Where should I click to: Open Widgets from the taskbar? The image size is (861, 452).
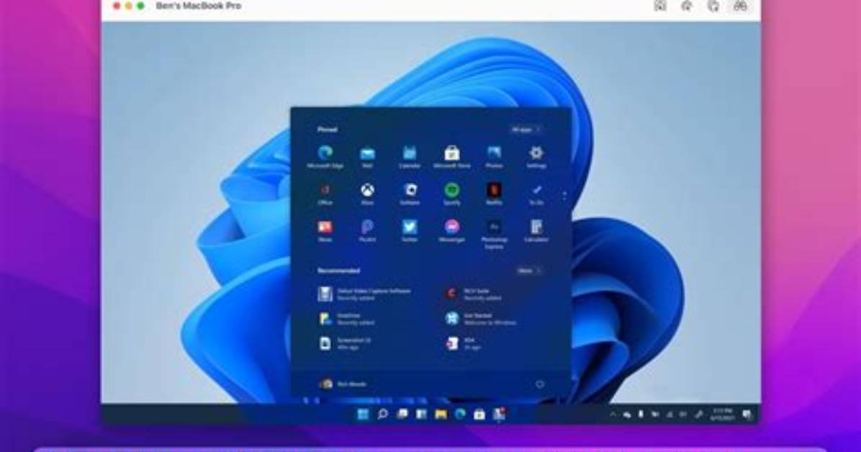click(421, 414)
